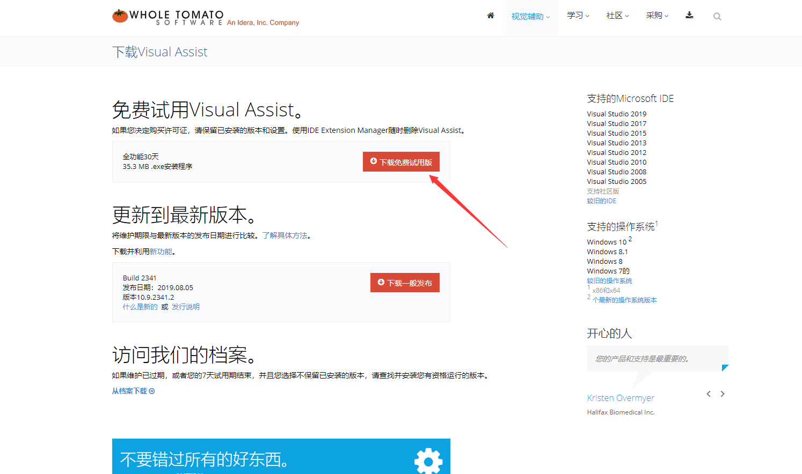802x474 pixels.
Task: Show next testimonial with right arrow
Action: pyautogui.click(x=723, y=394)
